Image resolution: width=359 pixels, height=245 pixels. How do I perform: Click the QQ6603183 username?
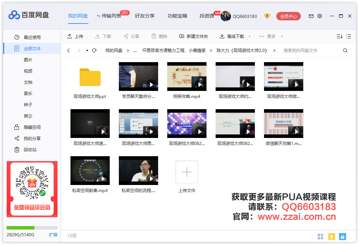245,16
